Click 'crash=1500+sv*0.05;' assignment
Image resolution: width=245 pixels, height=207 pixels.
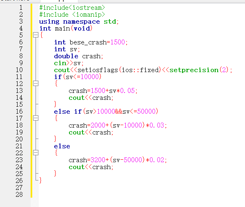[103, 91]
